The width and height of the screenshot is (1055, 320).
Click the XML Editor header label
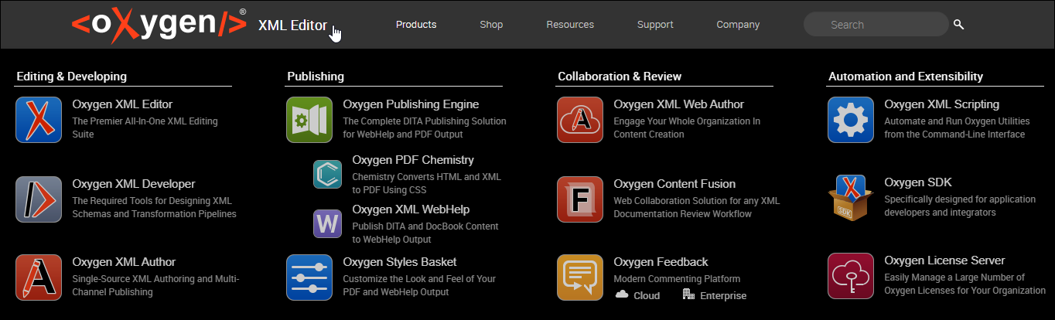(292, 25)
